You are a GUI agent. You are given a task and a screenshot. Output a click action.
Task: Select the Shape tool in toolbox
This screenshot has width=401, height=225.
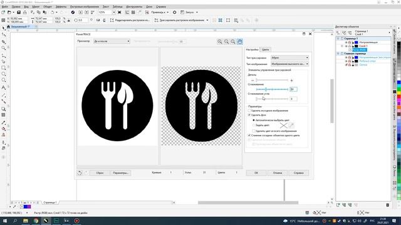4,35
